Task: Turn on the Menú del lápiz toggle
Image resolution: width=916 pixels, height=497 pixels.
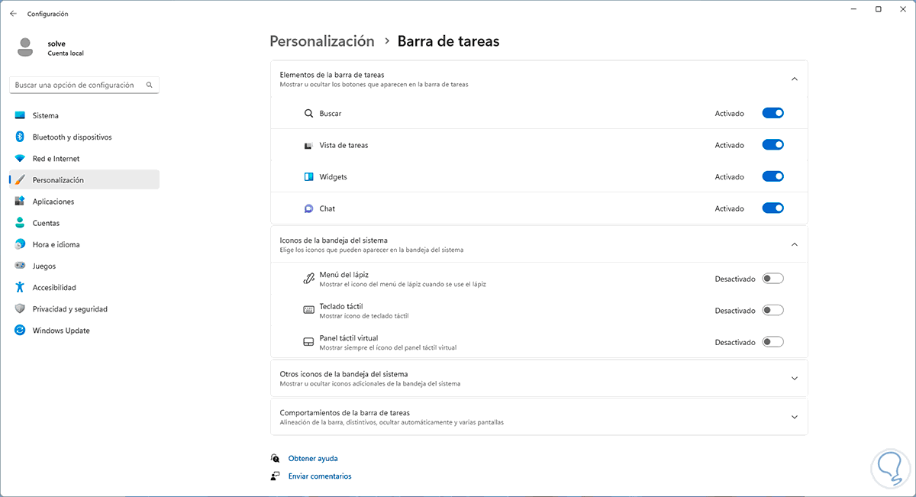Action: pyautogui.click(x=772, y=279)
